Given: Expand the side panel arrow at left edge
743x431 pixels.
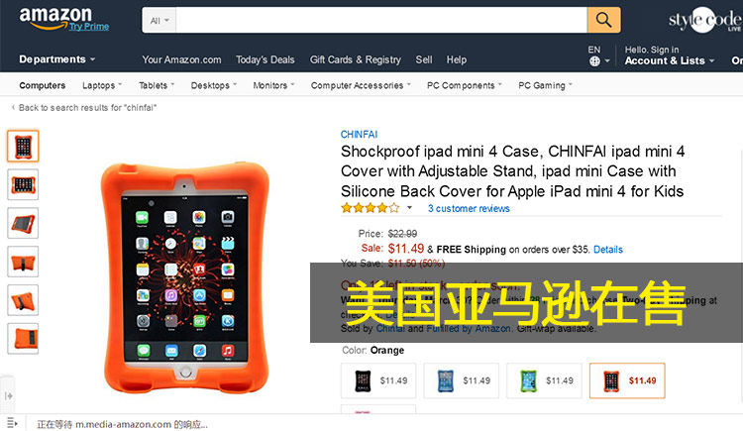Looking at the screenshot, I should pos(8,396).
